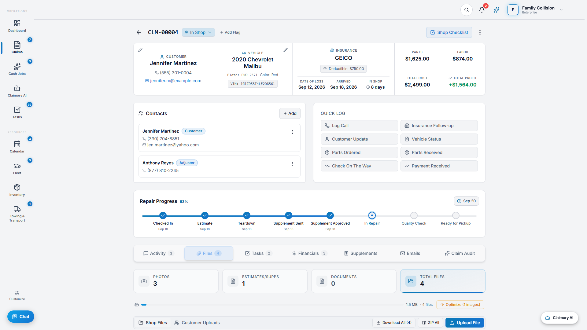Open Claimory AI sidebar item
The image size is (587, 330).
(x=17, y=91)
